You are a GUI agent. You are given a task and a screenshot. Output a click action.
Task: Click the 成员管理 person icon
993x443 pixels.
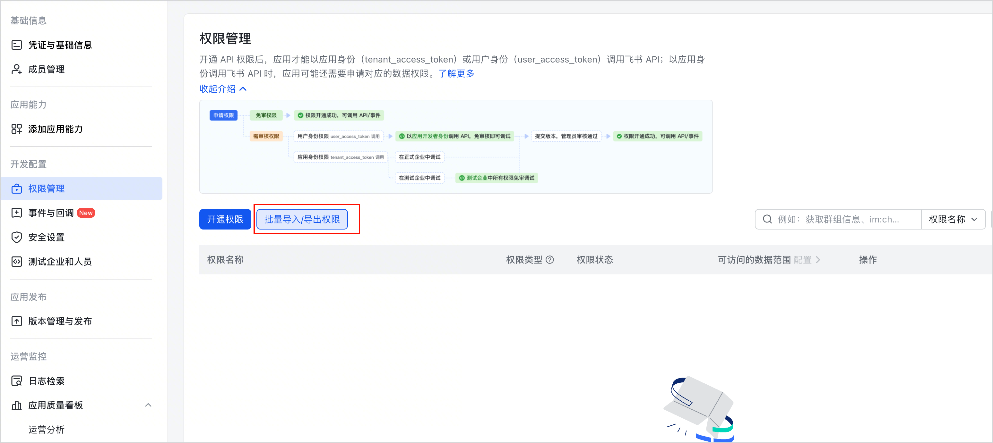17,69
